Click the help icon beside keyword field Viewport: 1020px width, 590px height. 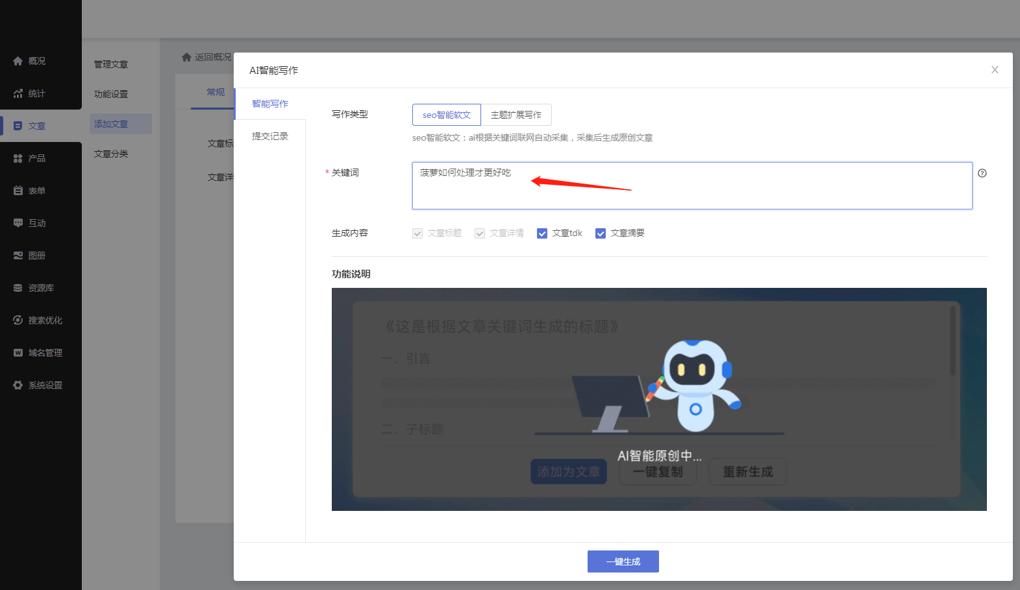click(x=982, y=173)
